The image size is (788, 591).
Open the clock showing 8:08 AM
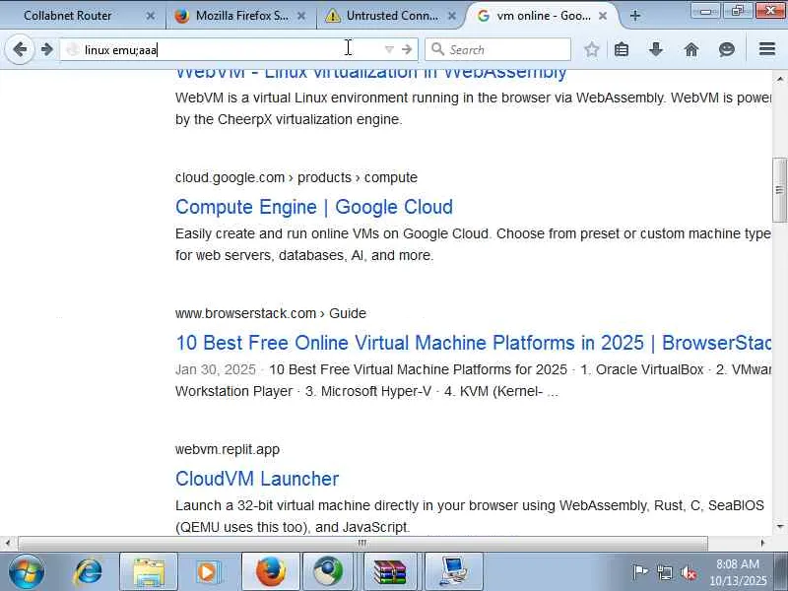click(x=738, y=572)
